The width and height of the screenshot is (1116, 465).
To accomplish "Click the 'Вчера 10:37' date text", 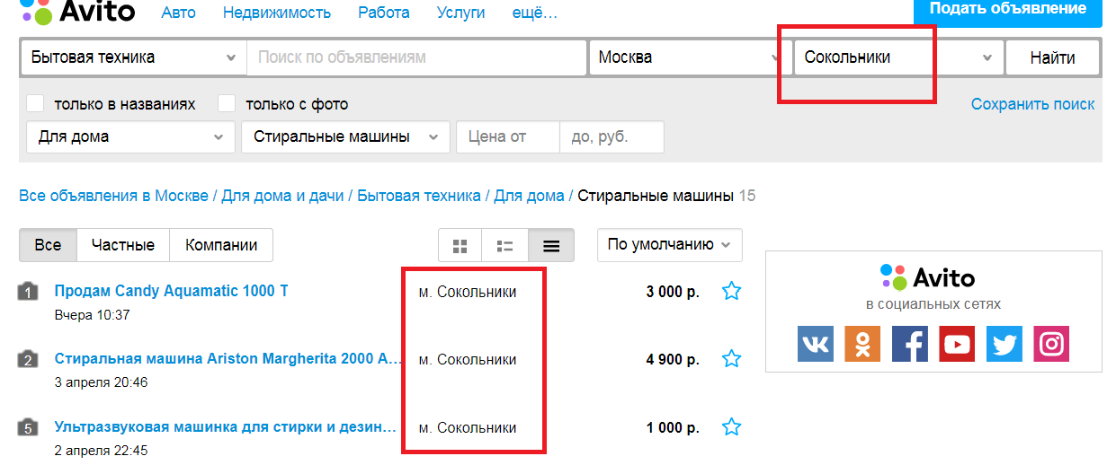I will pyautogui.click(x=93, y=315).
